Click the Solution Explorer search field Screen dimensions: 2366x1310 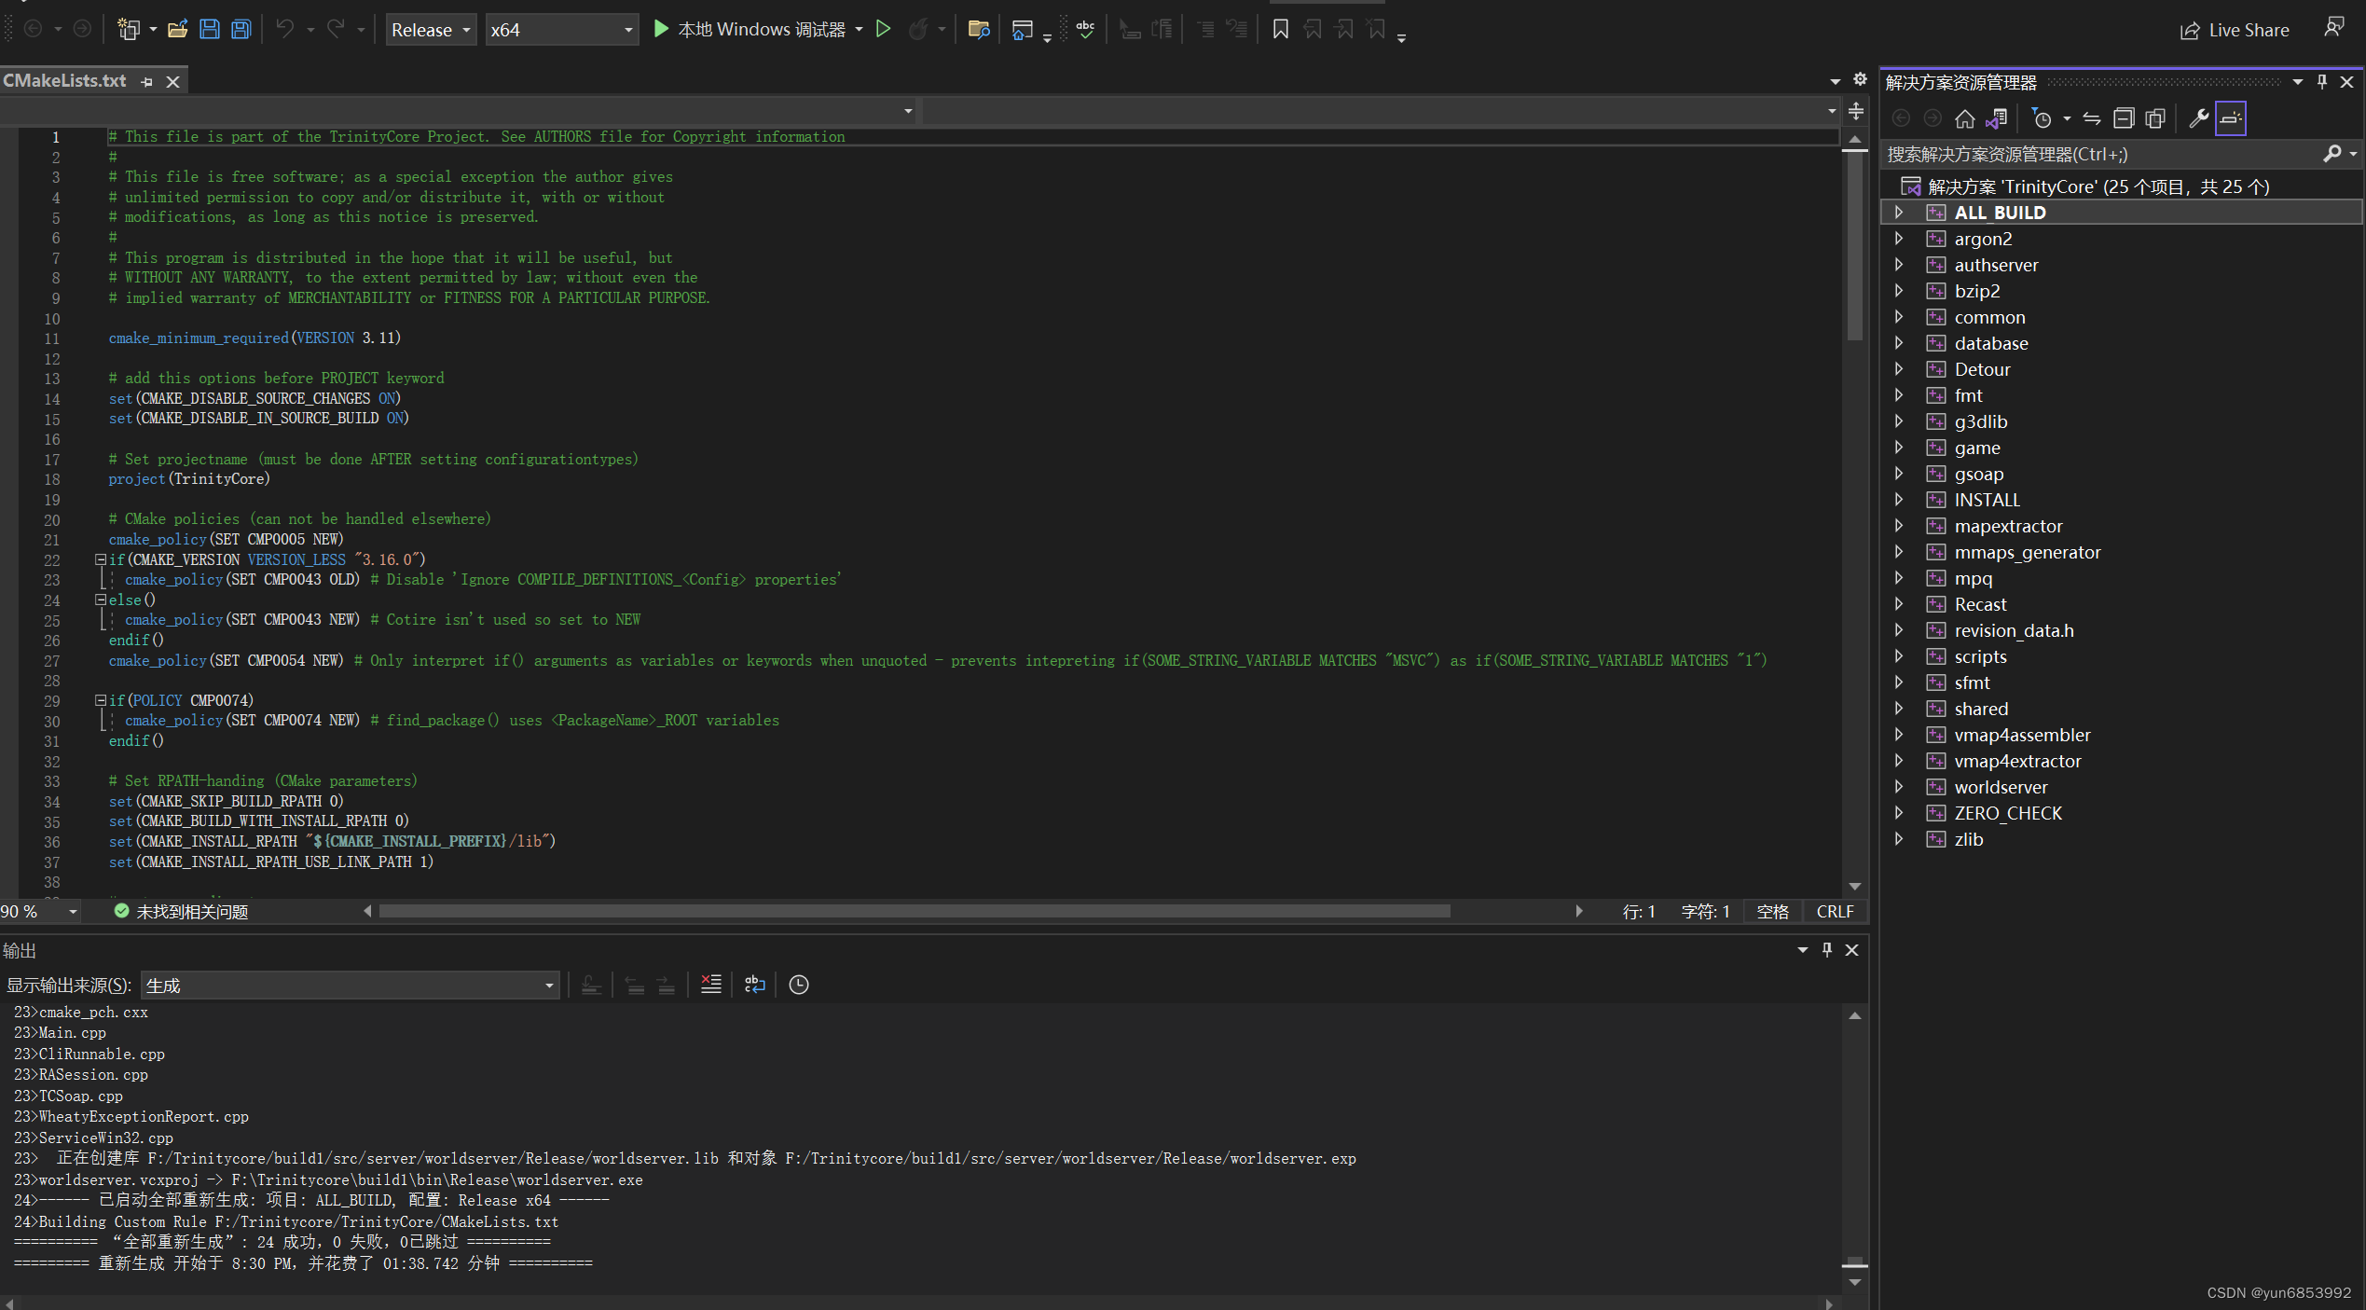(x=2098, y=155)
